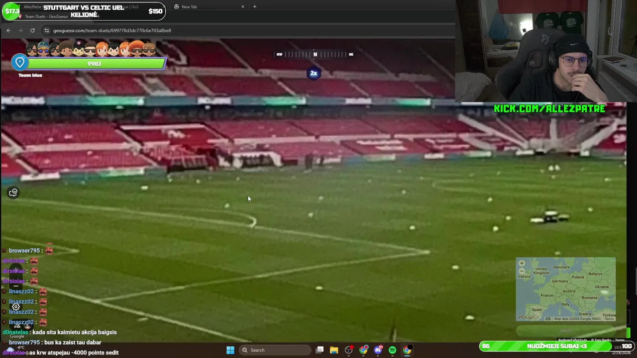Click the camera icon on the left edge of the Street View
The width and height of the screenshot is (637, 358).
[x=13, y=192]
